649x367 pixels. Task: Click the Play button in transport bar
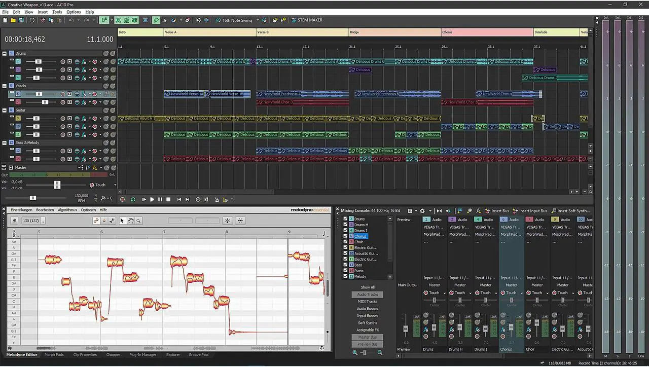point(152,200)
